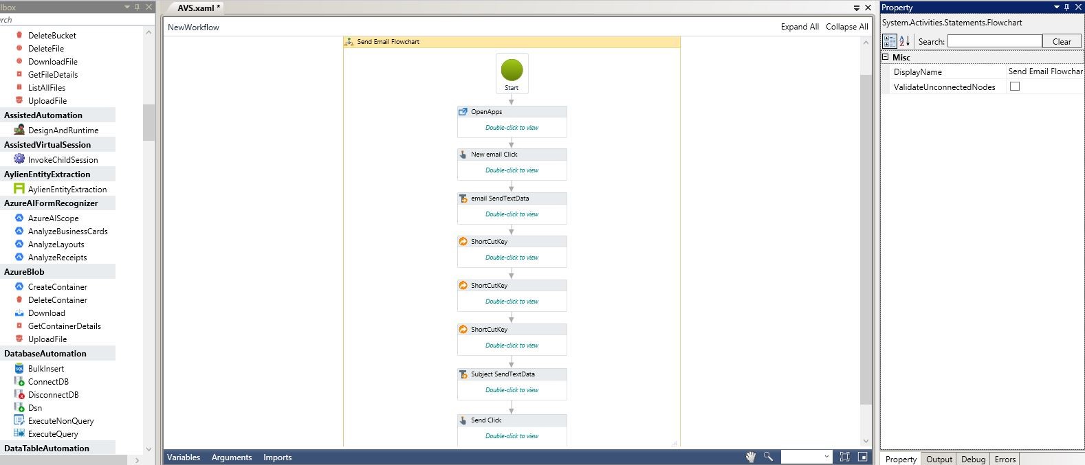
Task: Click the Fit to Screen icon
Action: [844, 457]
